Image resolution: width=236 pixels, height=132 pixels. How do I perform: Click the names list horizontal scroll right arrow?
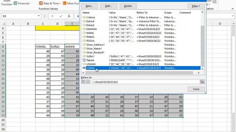tap(199, 73)
